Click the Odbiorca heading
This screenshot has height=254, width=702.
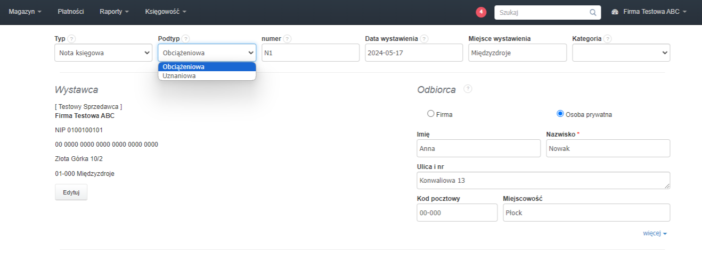436,90
